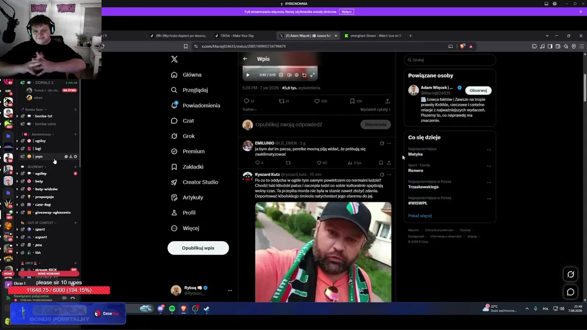Expand the video to fullscreen
587x330 pixels.
pyautogui.click(x=312, y=75)
